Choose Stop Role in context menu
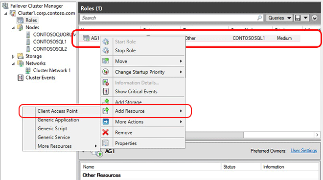Screen dimensions: 323x180 [143, 50]
